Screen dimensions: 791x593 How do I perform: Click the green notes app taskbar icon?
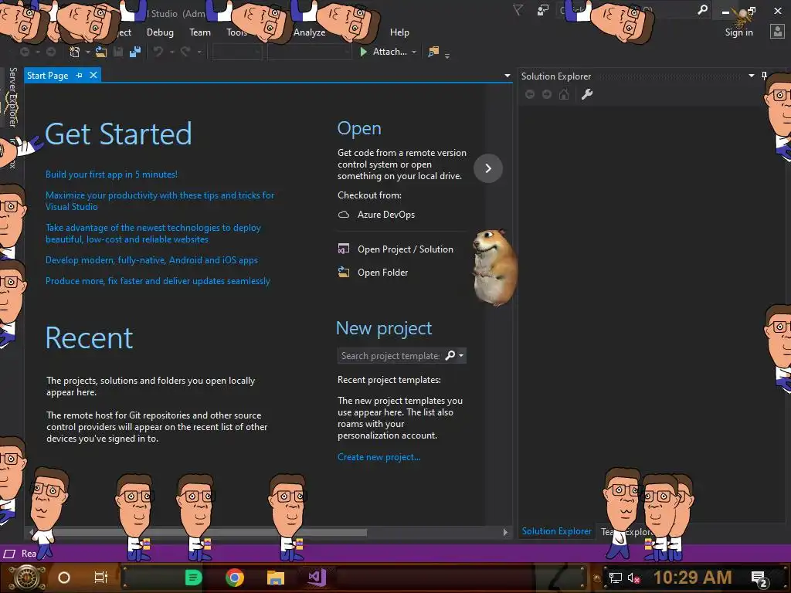pyautogui.click(x=193, y=578)
